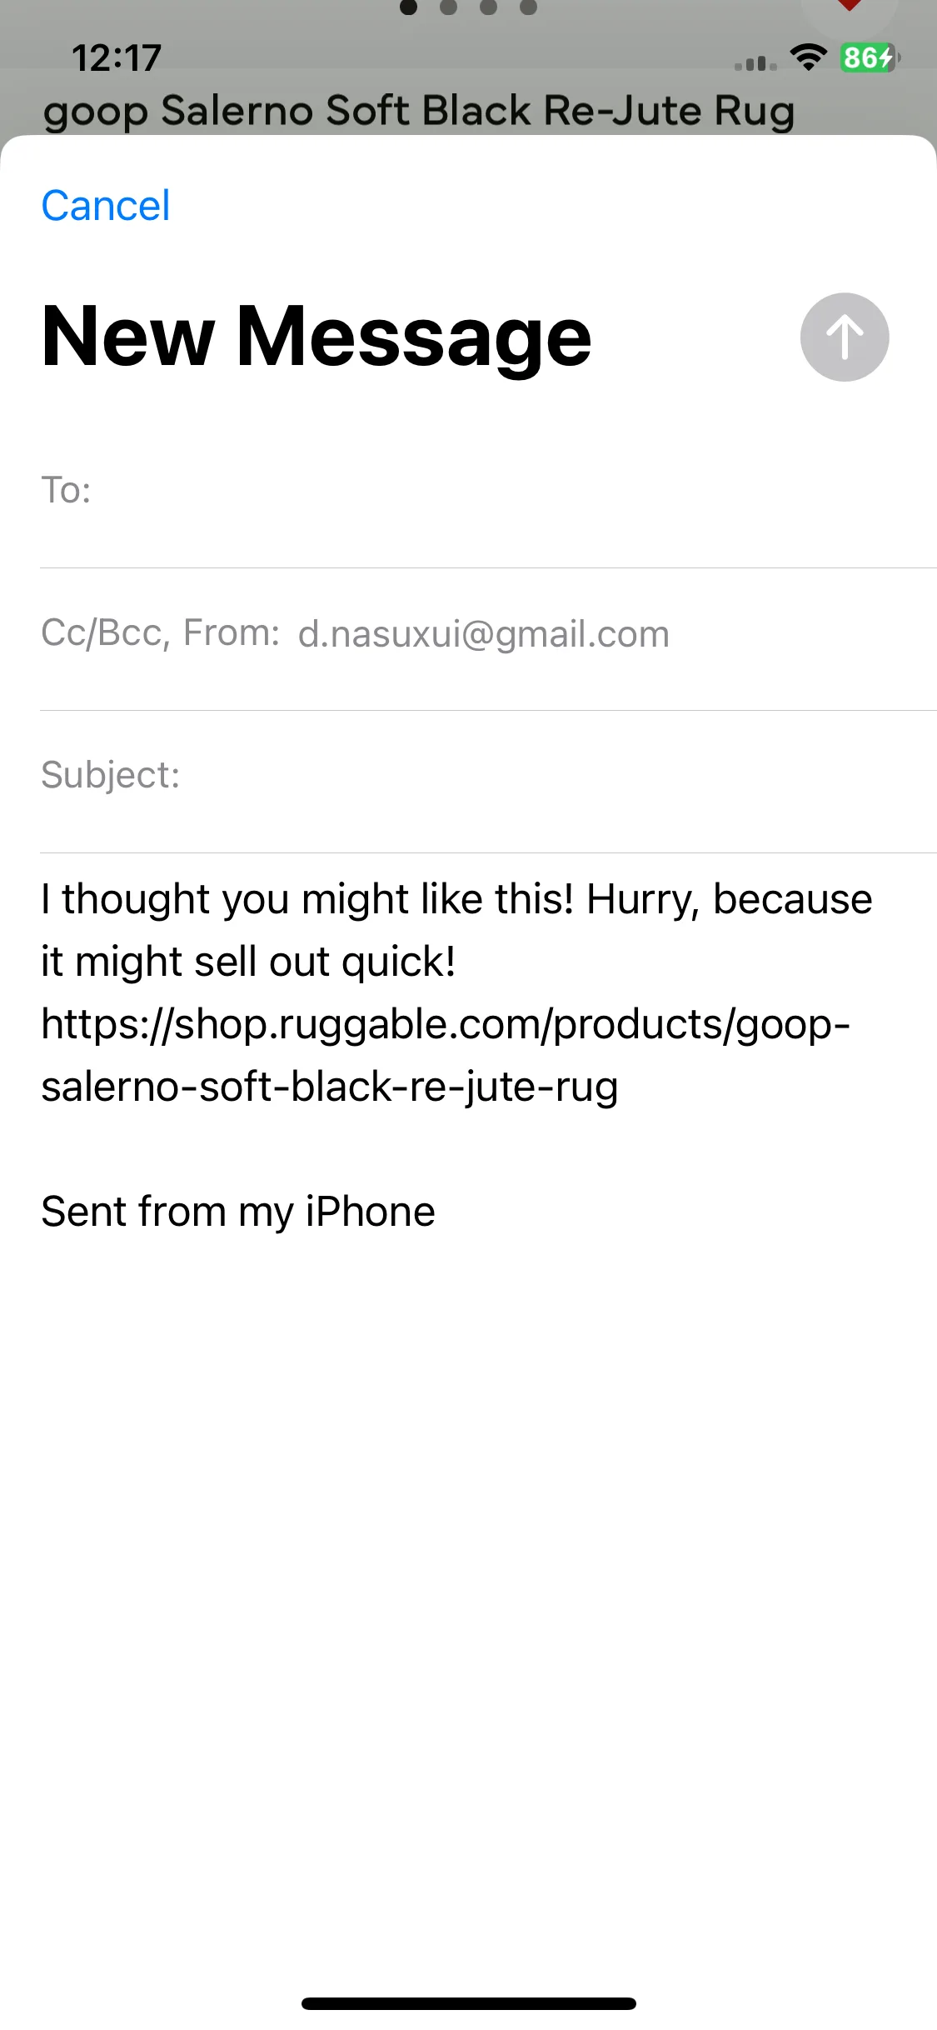
Task: Tap the dimmed goop Salerno rug title
Action: (x=419, y=111)
